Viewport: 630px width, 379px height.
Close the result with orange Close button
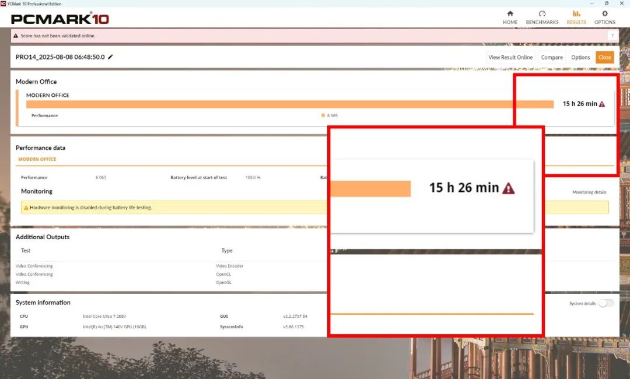(604, 57)
